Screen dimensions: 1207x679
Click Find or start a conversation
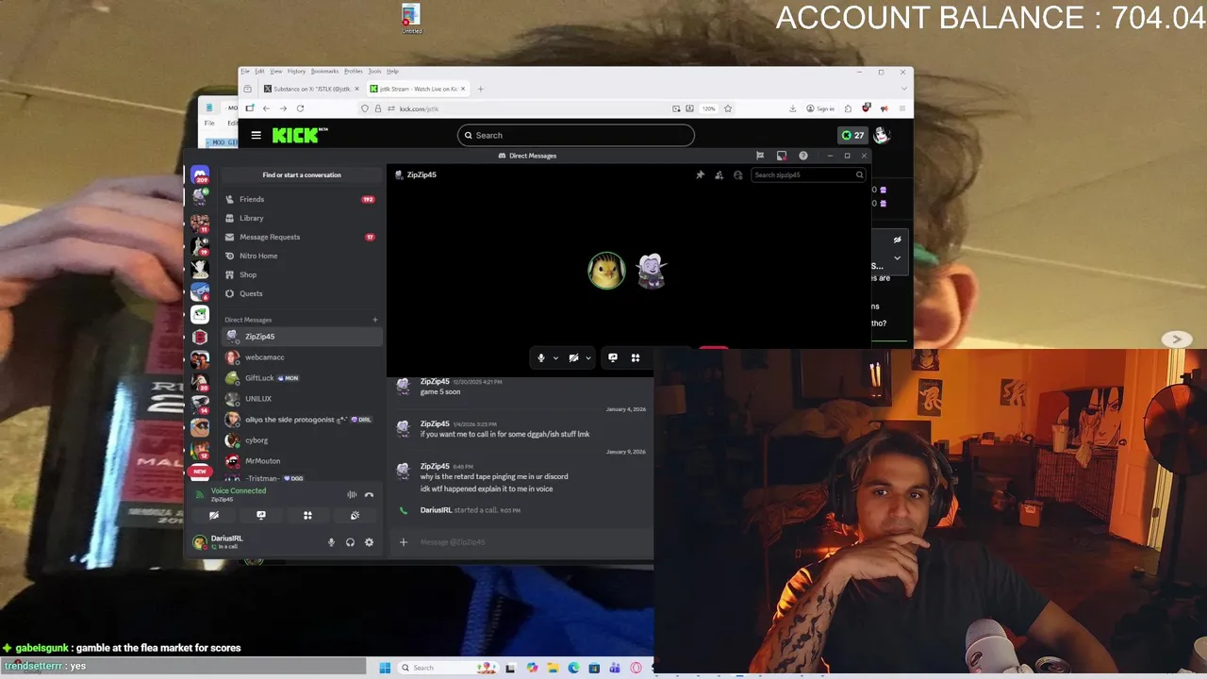tap(302, 174)
